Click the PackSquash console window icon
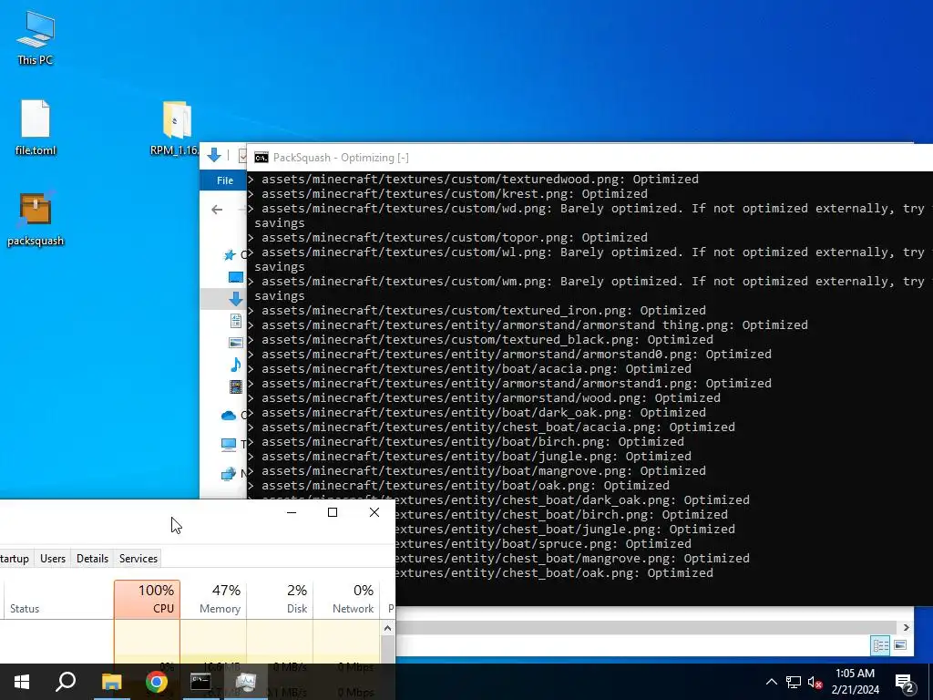933x700 pixels. pos(261,158)
